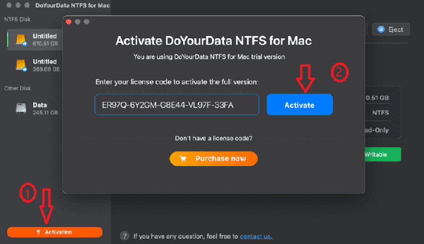Click the shopping cart icon

(183, 159)
